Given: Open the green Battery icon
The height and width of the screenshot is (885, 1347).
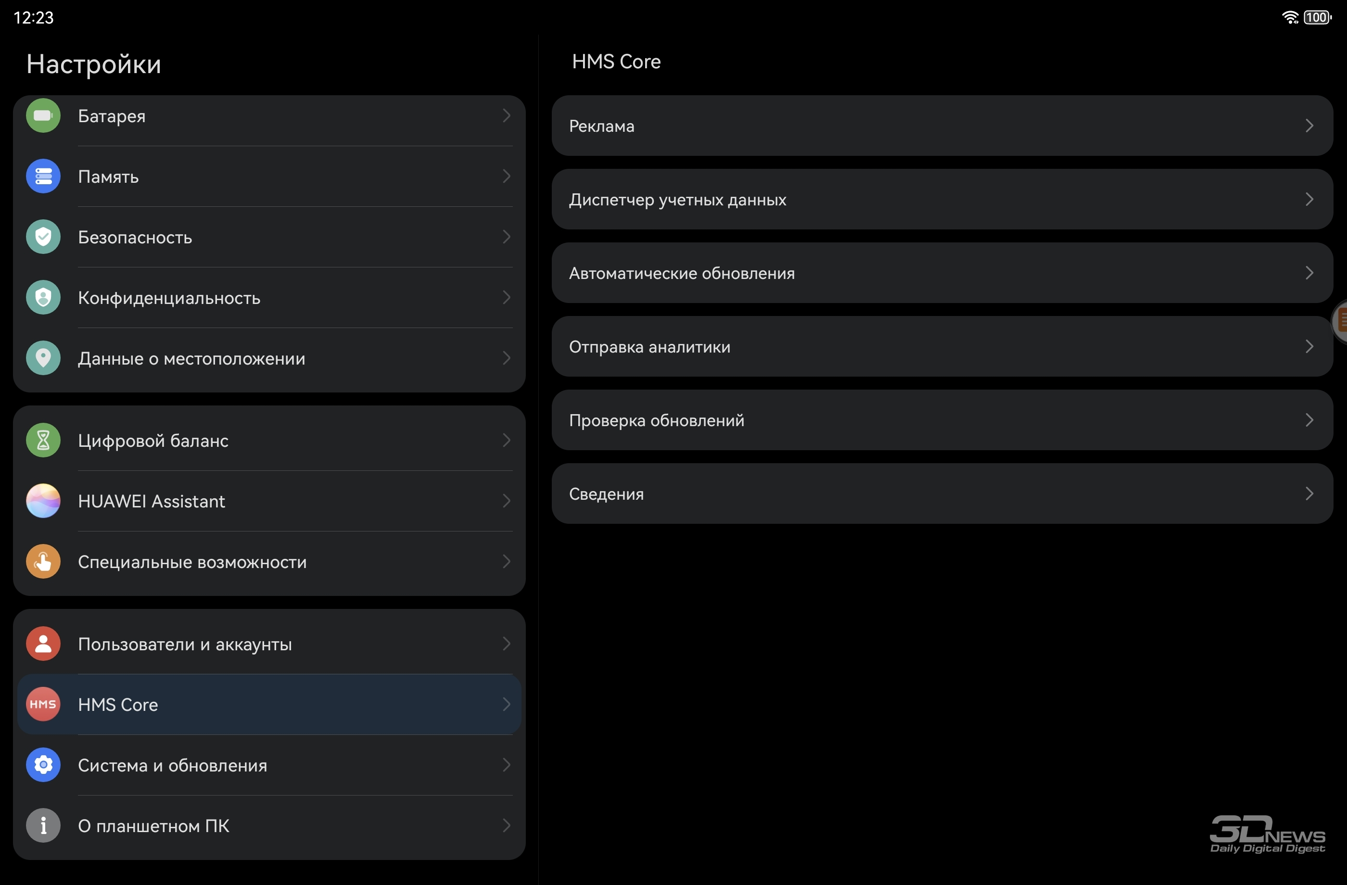Looking at the screenshot, I should (43, 115).
